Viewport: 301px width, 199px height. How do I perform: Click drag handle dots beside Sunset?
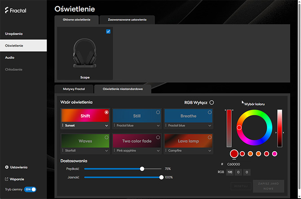(63, 125)
